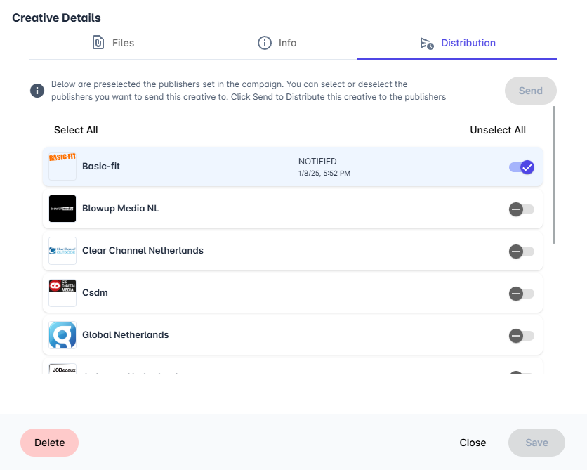Click the Blowup Media NL logo

[x=62, y=209]
